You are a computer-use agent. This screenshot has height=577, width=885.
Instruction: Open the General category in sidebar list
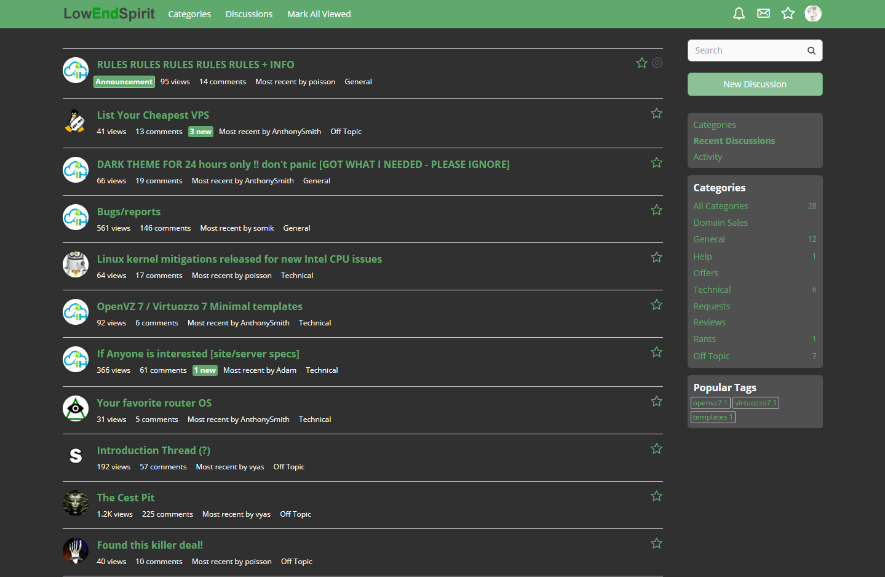tap(709, 239)
